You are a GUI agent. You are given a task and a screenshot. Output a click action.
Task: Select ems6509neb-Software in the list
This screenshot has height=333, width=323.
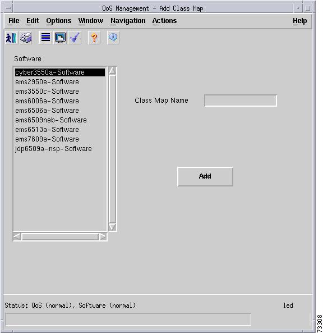(51, 120)
